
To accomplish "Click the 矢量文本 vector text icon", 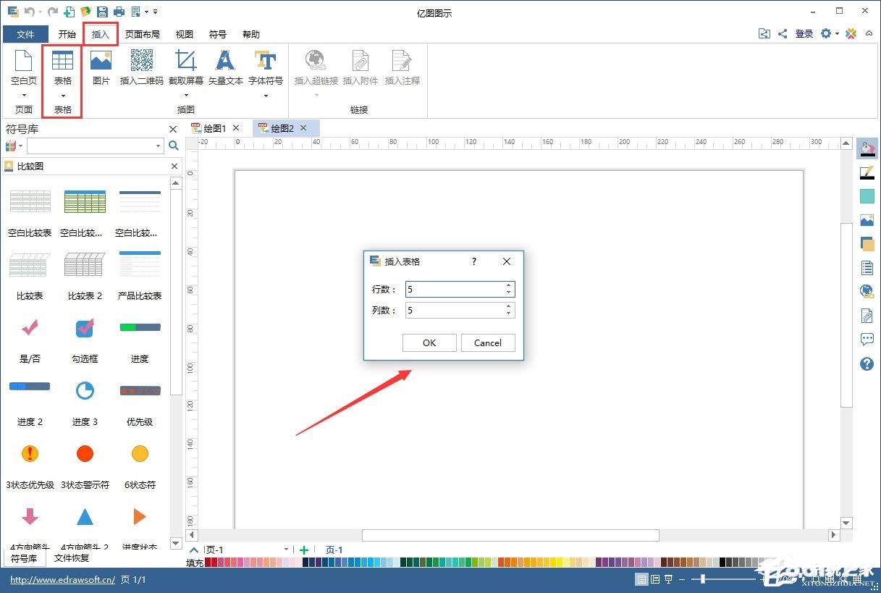I will [226, 61].
